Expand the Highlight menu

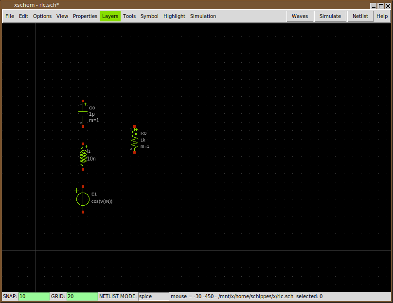(174, 16)
